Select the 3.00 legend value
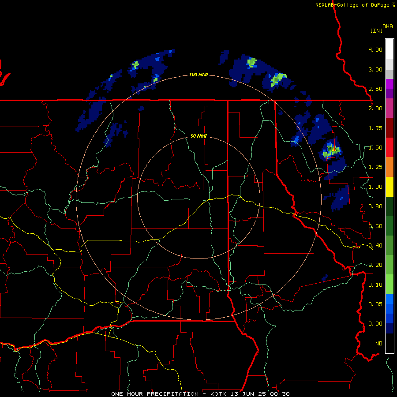Image resolution: width=397 pixels, height=397 pixels. click(375, 69)
